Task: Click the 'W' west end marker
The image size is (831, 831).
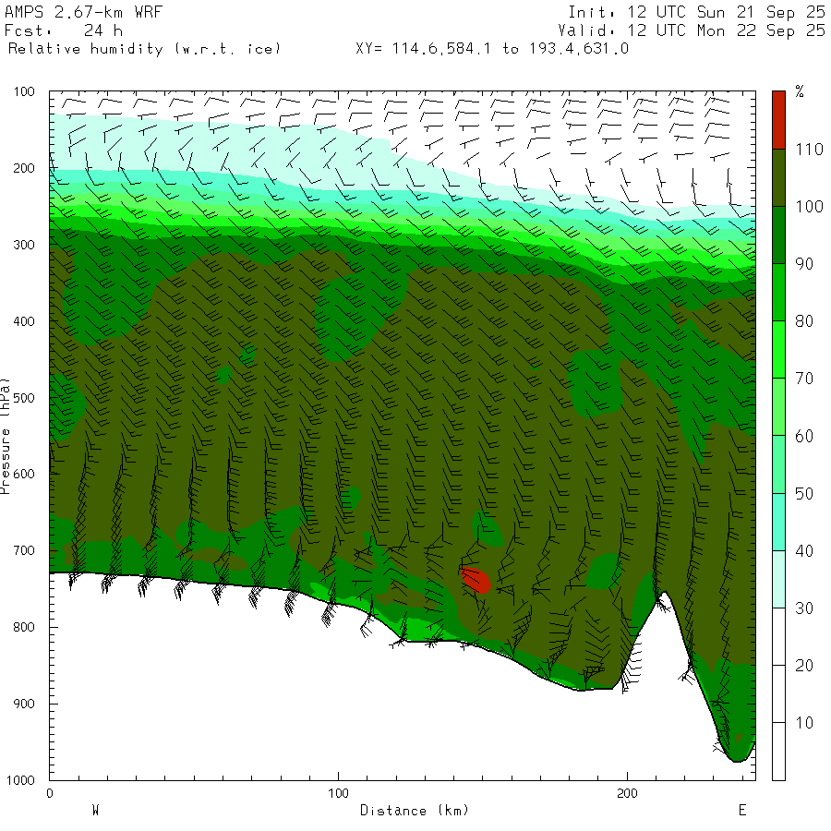Action: tap(96, 810)
